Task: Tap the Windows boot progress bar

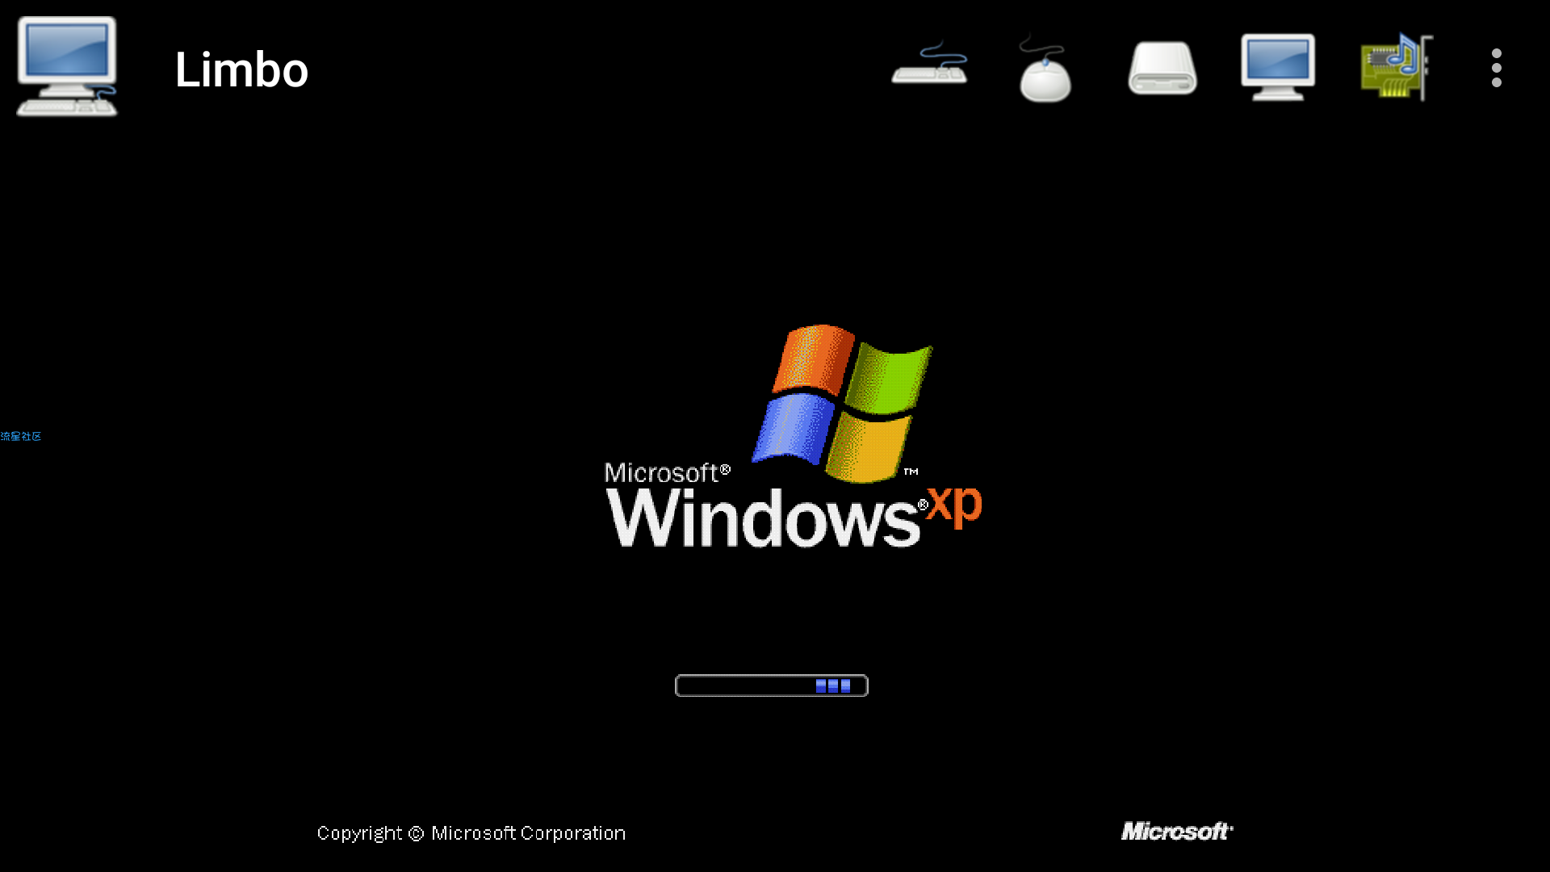Action: tap(772, 685)
